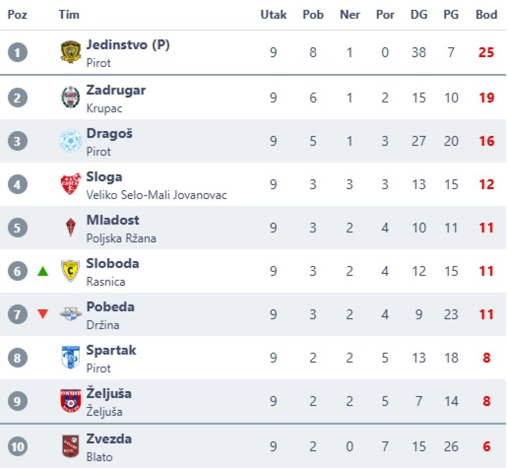Open the Jedinstvo (P) team link
Image resolution: width=507 pixels, height=468 pixels.
coord(128,44)
